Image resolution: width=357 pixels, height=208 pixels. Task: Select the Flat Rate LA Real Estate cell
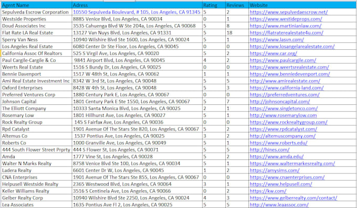pyautogui.click(x=36, y=32)
